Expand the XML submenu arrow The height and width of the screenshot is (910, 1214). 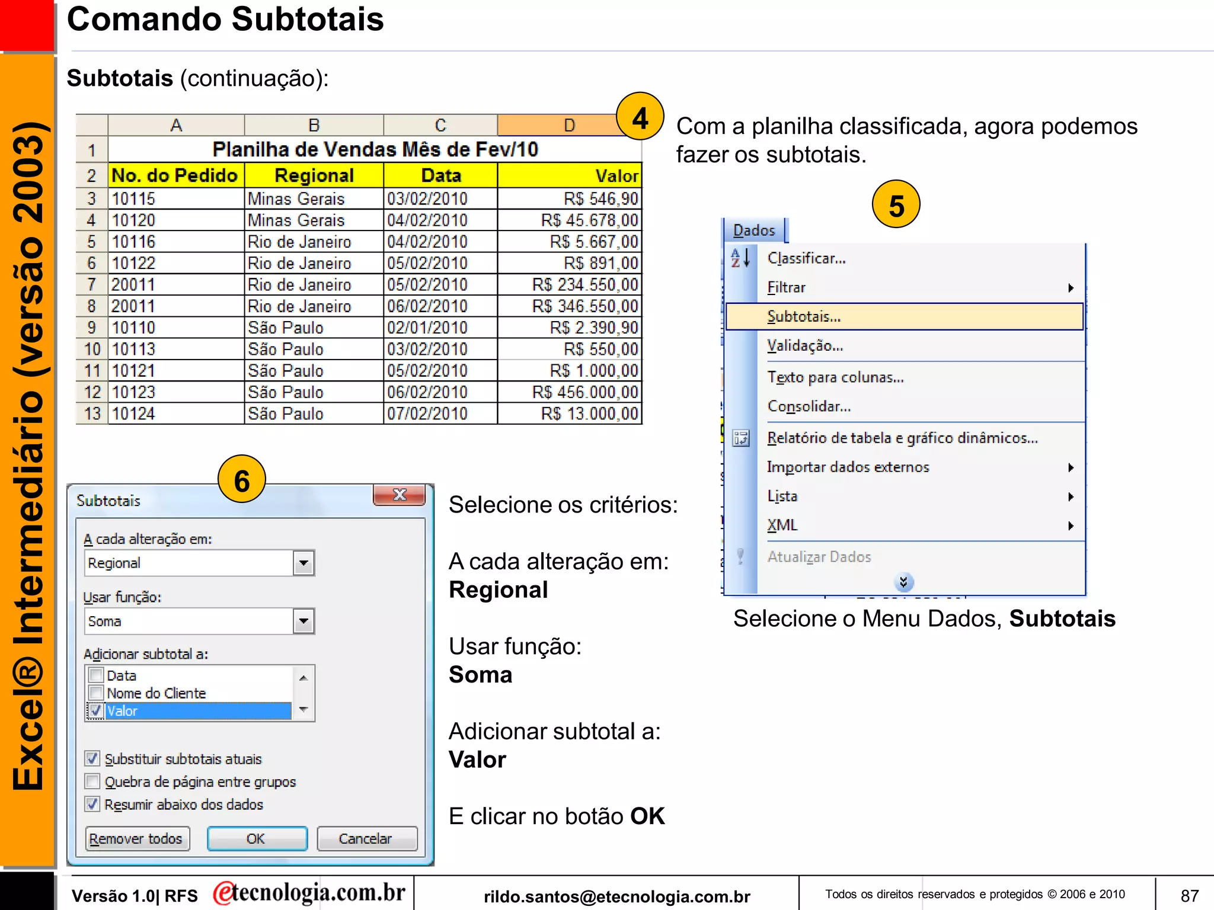[1071, 526]
